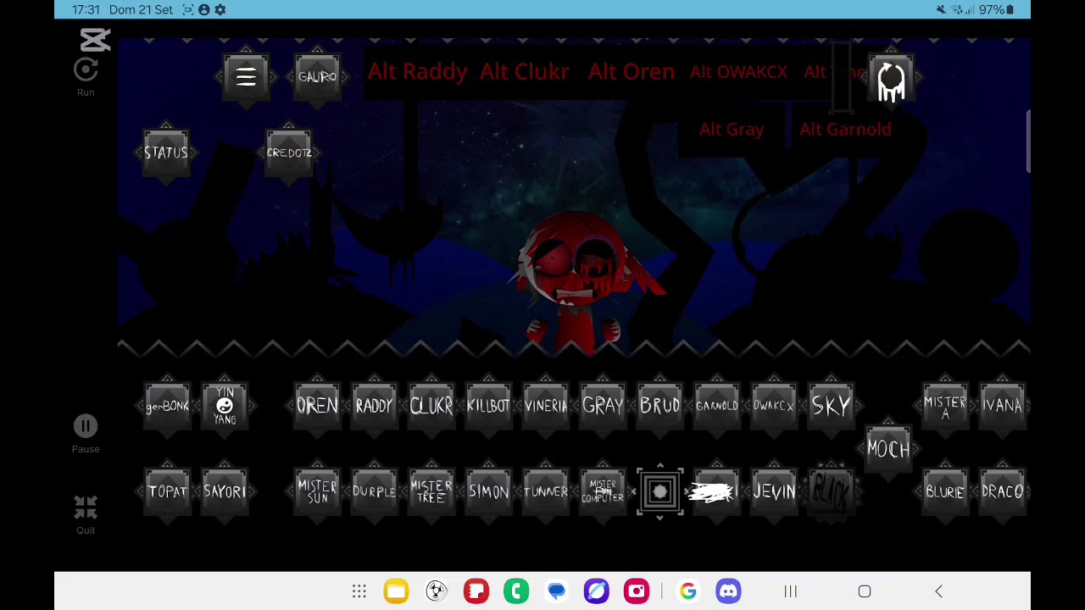Open the hamburger menu tile

click(x=246, y=77)
